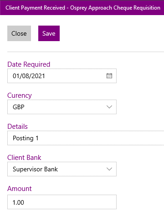Screen dimensions: 164x212
Task: Click the grey Close button
Action: click(19, 33)
